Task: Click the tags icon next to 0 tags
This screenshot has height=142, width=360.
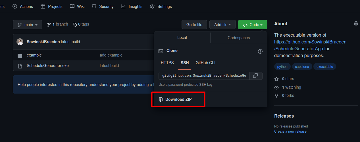Action: [x=75, y=25]
